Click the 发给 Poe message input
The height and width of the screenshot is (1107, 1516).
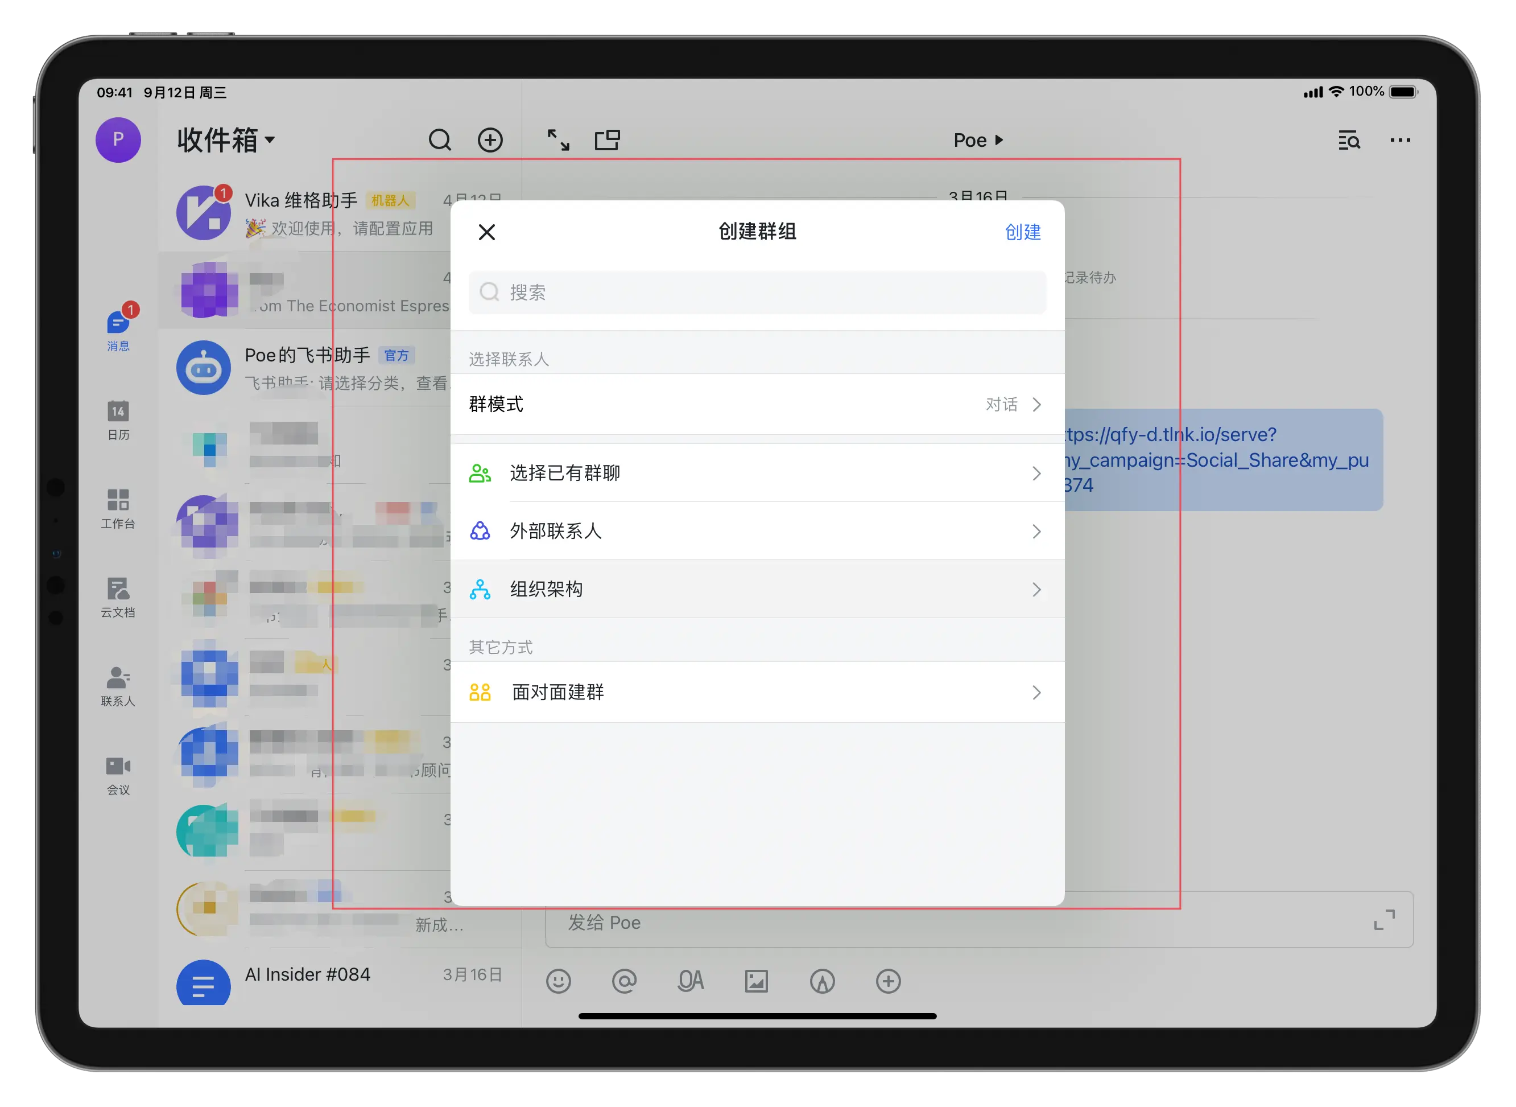point(979,920)
